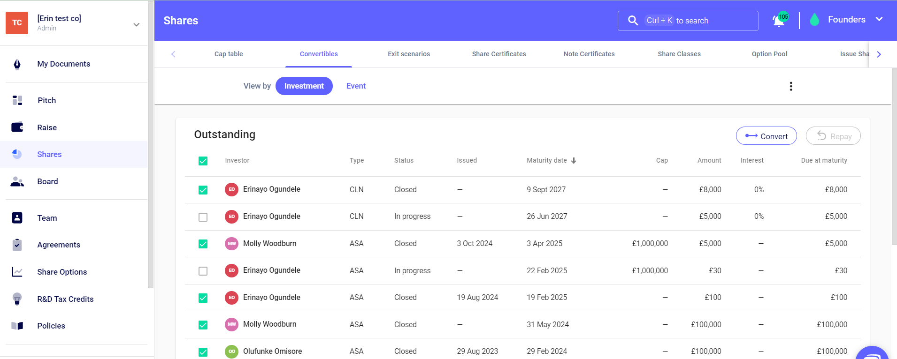Click the notifications bell icon
The width and height of the screenshot is (897, 359).
[x=778, y=21]
